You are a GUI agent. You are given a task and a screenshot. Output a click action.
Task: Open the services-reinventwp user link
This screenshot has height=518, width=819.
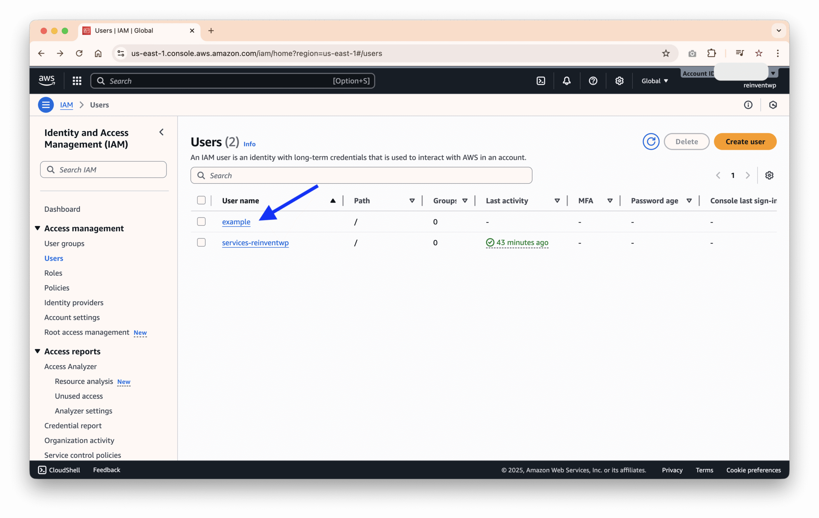point(255,243)
